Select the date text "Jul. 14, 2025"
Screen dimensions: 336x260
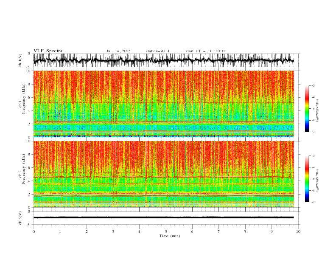(118, 51)
